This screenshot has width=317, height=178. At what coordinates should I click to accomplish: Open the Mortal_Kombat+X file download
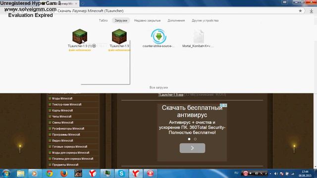198,37
